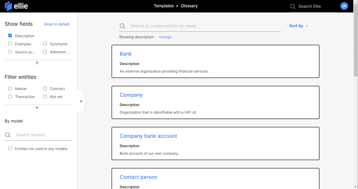Screen dimensions: 358x189
Task: Expand more Show fields options
Action: point(37,63)
